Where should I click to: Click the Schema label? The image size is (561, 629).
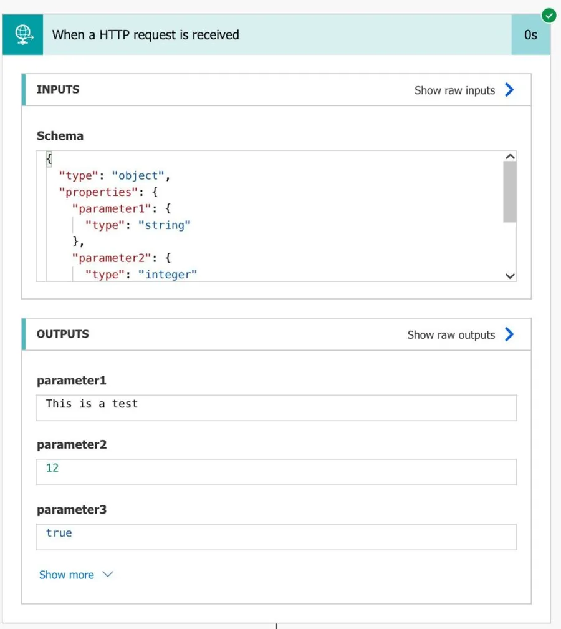pyautogui.click(x=60, y=136)
